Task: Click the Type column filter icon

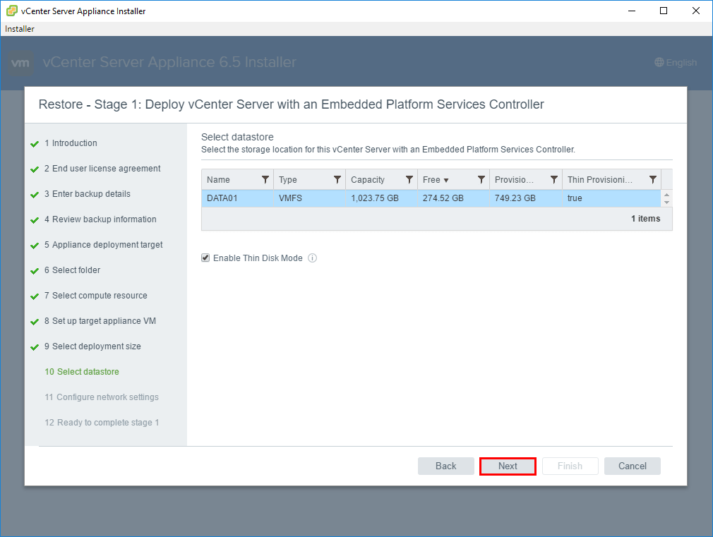Action: pos(337,180)
